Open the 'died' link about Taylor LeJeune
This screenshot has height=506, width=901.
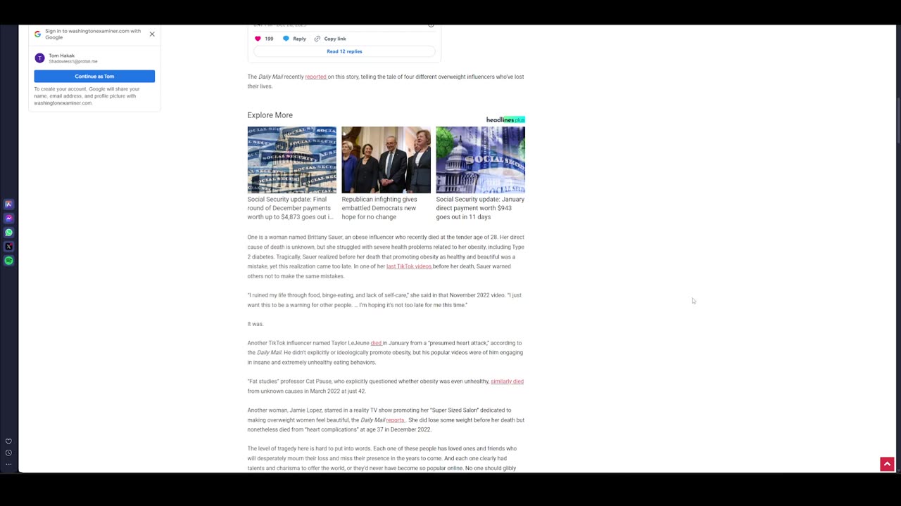[x=376, y=343]
